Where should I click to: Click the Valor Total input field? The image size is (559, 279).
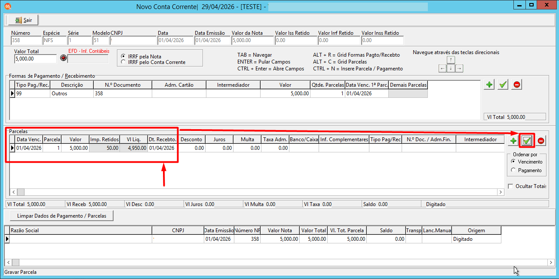coord(35,59)
